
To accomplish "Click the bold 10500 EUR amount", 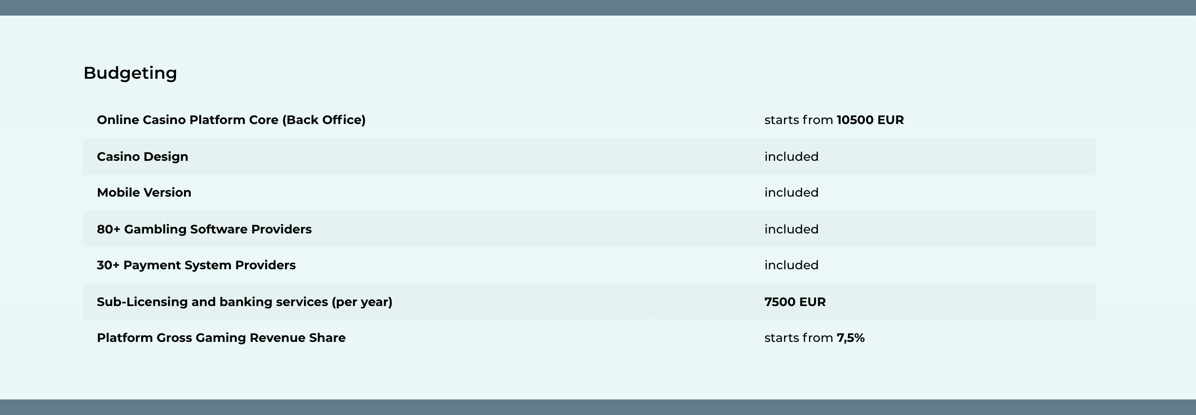I will (x=870, y=120).
